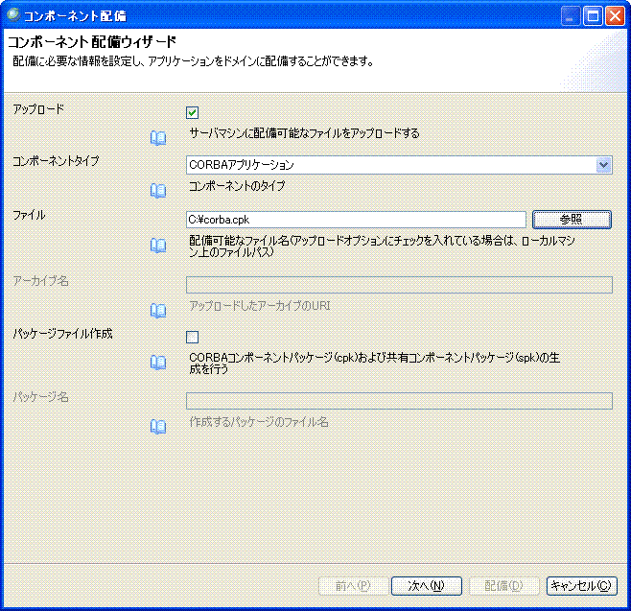631x611 pixels.
Task: Focus the ファイル path field containing C:¥corba.cpk
Action: (x=356, y=220)
